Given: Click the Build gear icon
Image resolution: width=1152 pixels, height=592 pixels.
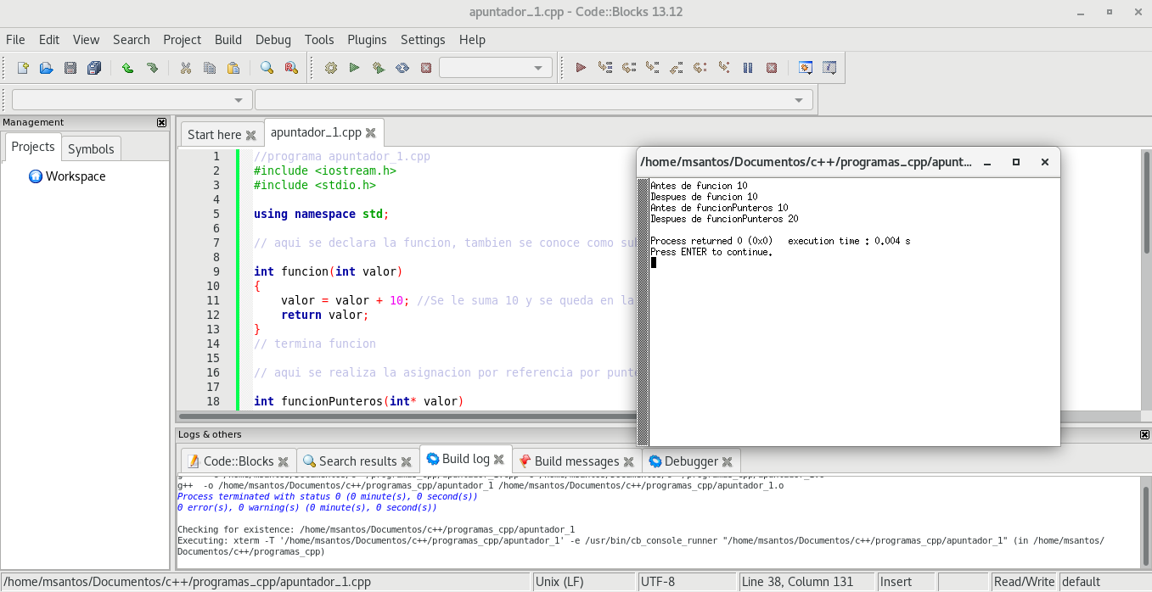Looking at the screenshot, I should (331, 68).
